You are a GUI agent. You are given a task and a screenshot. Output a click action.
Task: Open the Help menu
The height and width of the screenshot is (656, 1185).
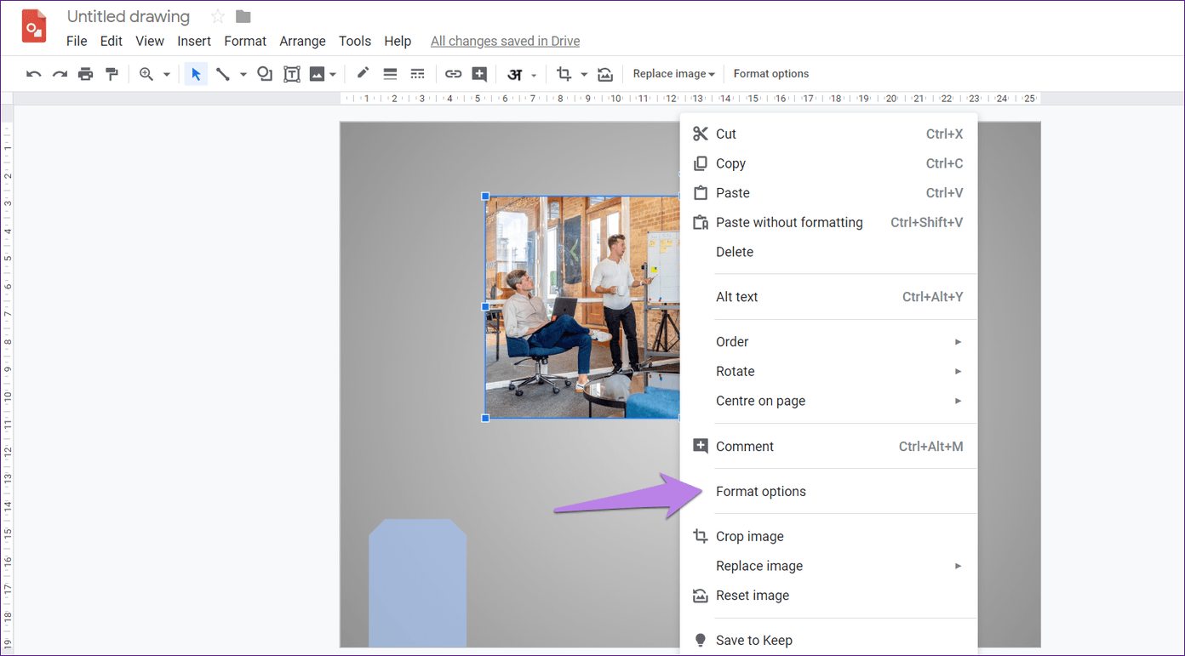point(398,41)
